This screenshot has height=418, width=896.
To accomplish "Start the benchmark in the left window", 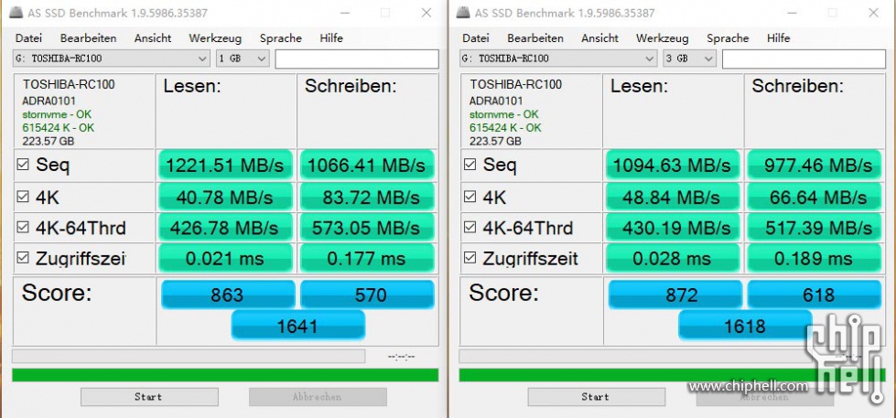I will [x=149, y=397].
